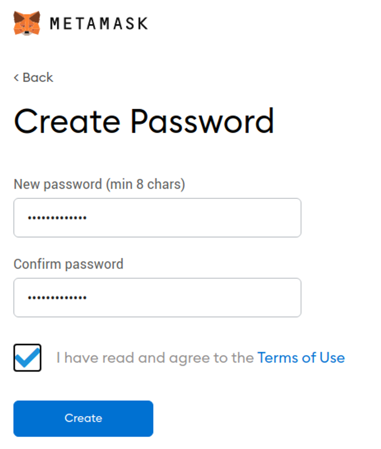This screenshot has height=449, width=381.
Task: Click the chevron before the Back label
Action: [16, 77]
